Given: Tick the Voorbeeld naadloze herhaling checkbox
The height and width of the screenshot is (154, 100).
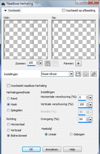Looking at the screenshot, I should (x=8, y=85).
